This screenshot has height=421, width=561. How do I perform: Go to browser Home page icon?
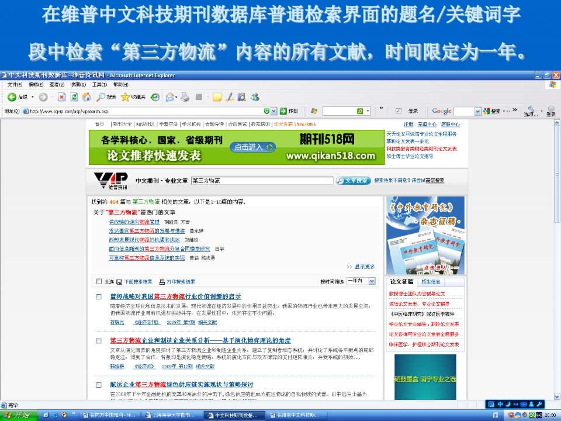coord(86,97)
